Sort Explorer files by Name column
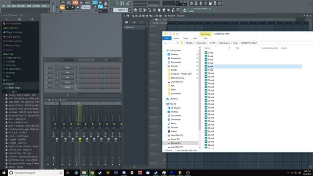The image size is (313, 176). 207,48
